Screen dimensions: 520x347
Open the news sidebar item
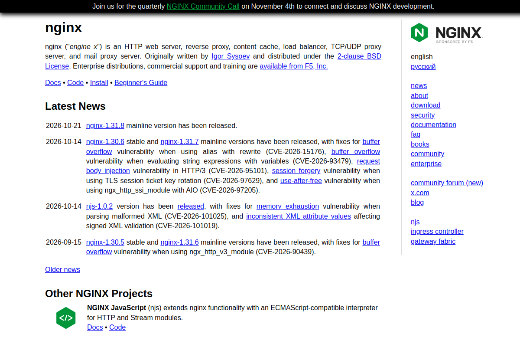[x=419, y=85]
